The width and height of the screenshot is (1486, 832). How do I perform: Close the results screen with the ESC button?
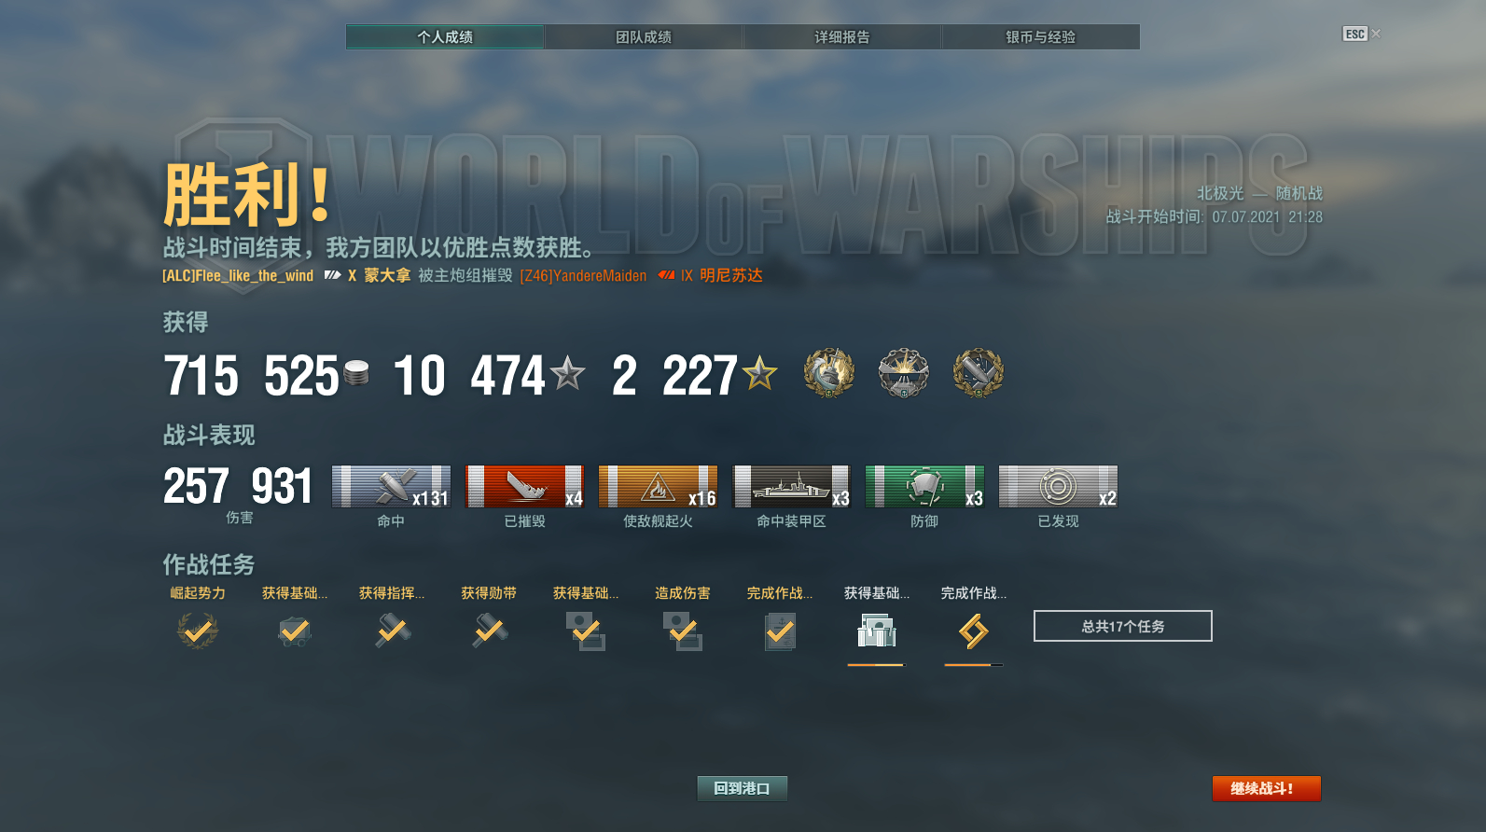[x=1355, y=34]
